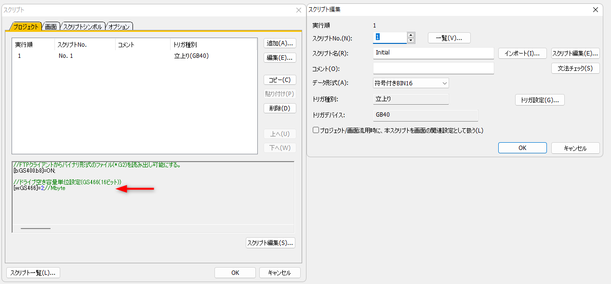Viewport: 611px width, 284px height.
Task: Click the スクリプトNo. column header
Action: point(85,44)
